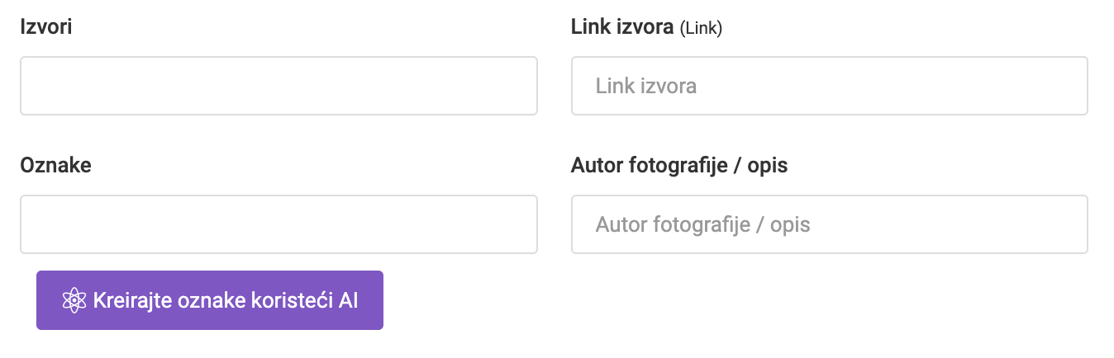1114x358 pixels.
Task: Click the word AI on the purple button
Action: tap(348, 300)
